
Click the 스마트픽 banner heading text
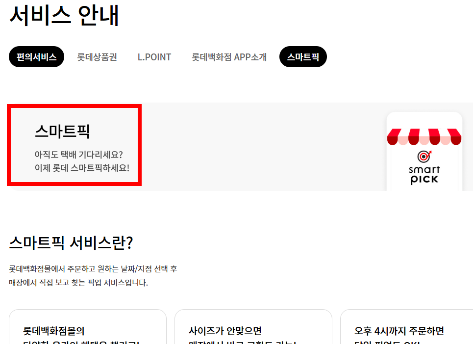point(61,131)
